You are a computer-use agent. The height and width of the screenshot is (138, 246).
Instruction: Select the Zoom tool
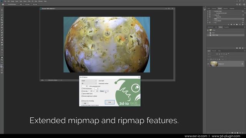[2, 60]
